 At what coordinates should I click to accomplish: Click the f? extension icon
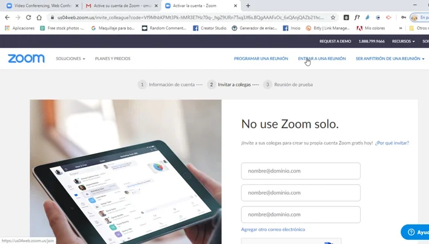pos(357,18)
